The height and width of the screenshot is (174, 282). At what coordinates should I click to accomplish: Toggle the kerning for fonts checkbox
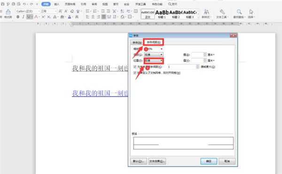[135, 67]
